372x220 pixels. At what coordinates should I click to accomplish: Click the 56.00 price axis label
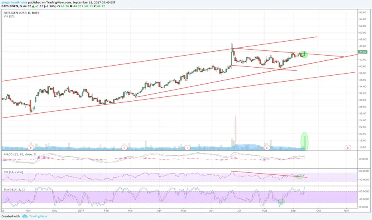[x=362, y=12]
